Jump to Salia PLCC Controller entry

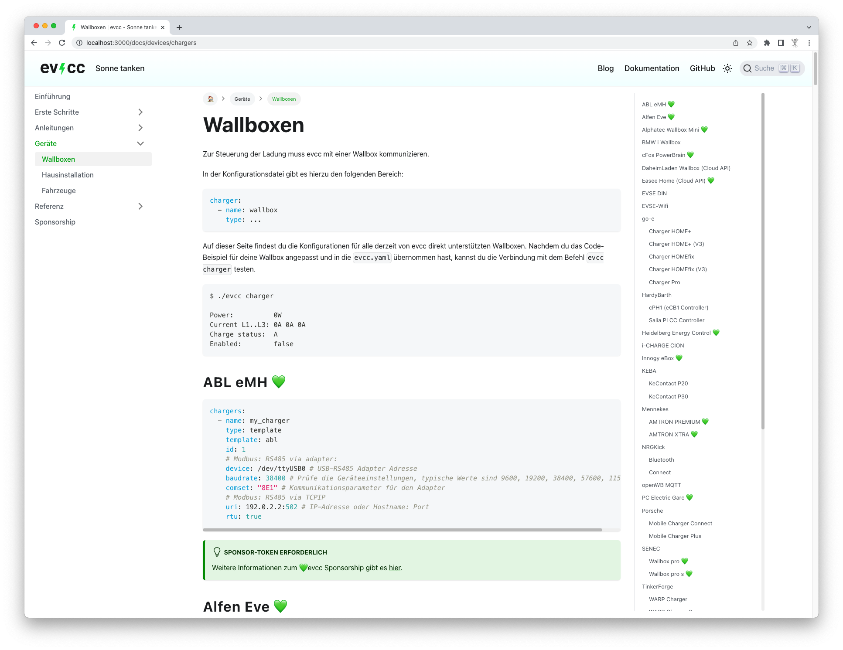pos(676,320)
